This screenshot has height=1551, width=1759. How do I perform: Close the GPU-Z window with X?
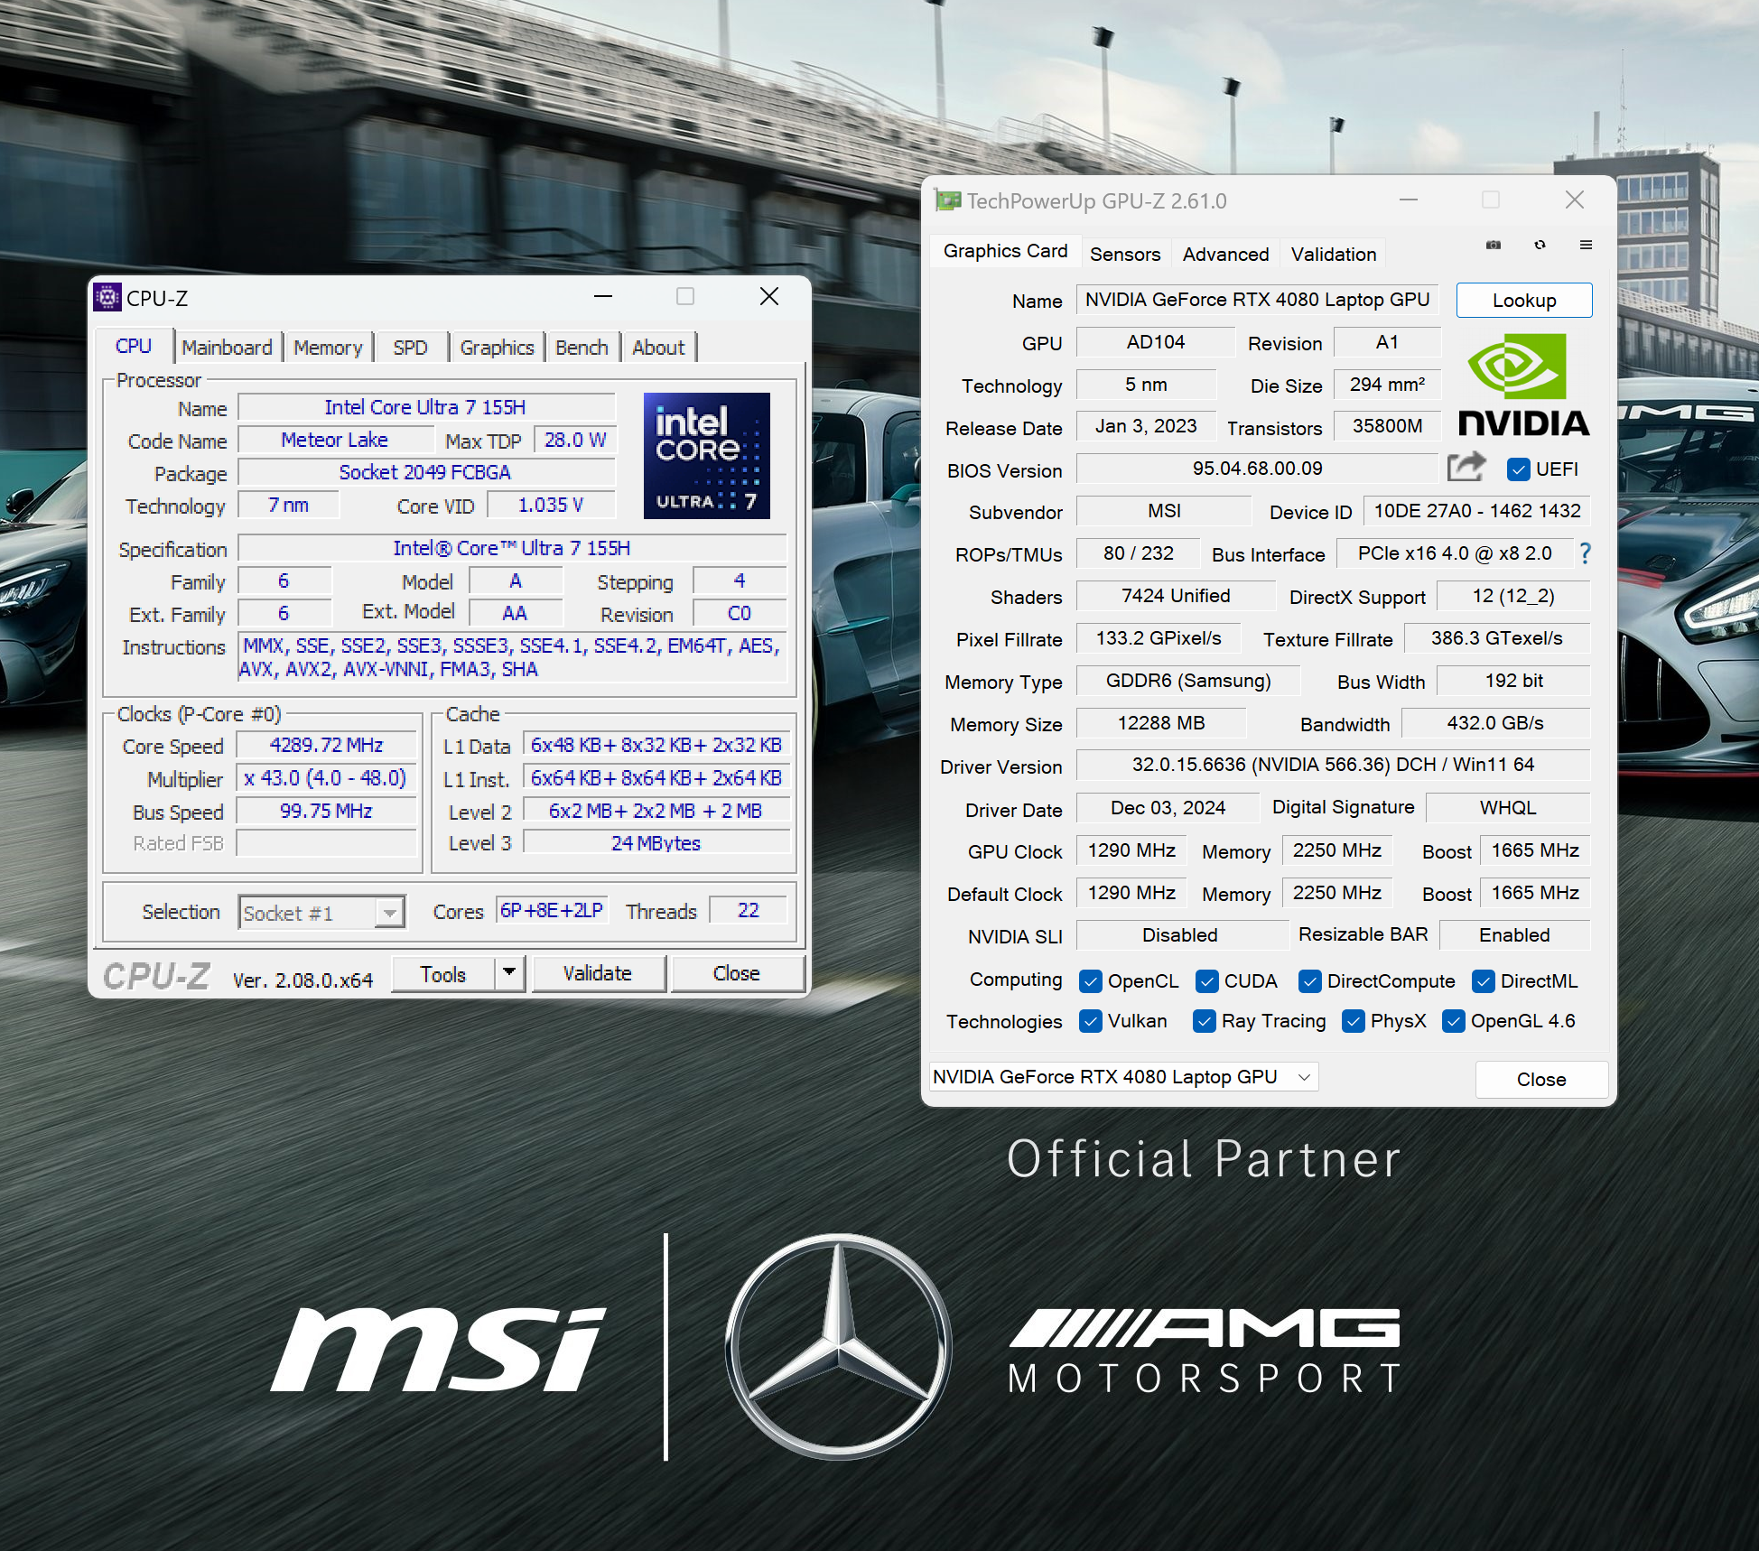click(x=1575, y=200)
